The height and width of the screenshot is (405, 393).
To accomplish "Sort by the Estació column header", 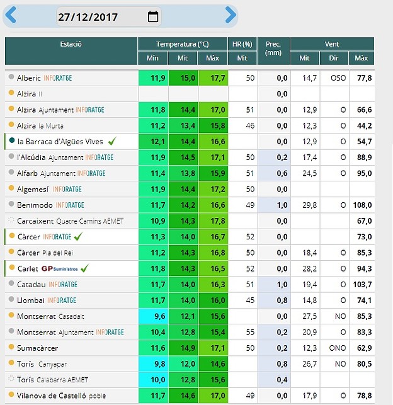I will click(x=71, y=51).
